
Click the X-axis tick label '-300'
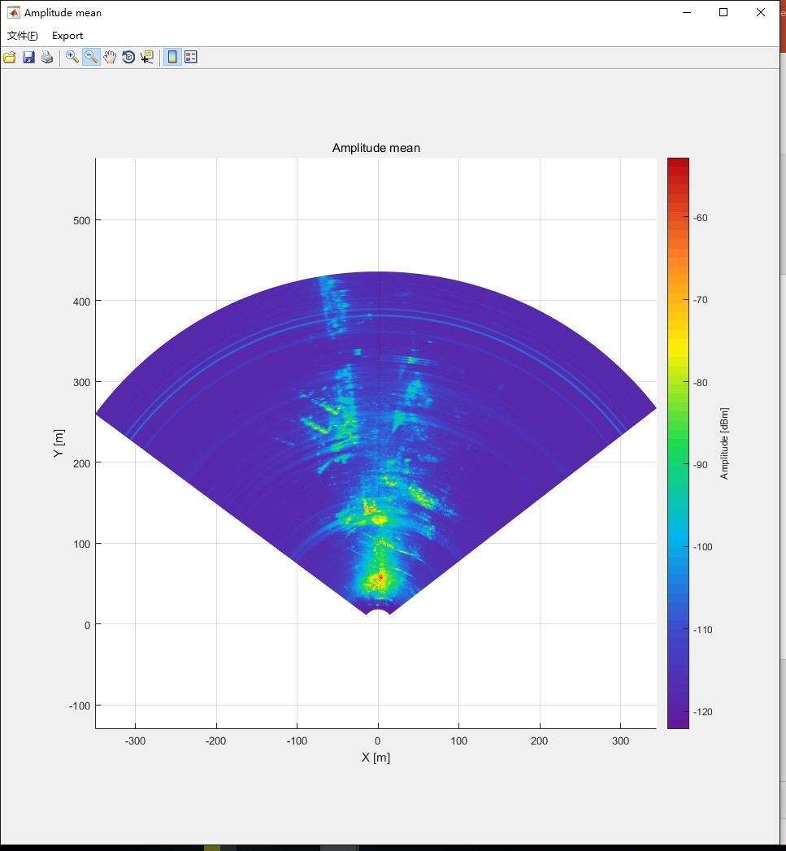[135, 740]
